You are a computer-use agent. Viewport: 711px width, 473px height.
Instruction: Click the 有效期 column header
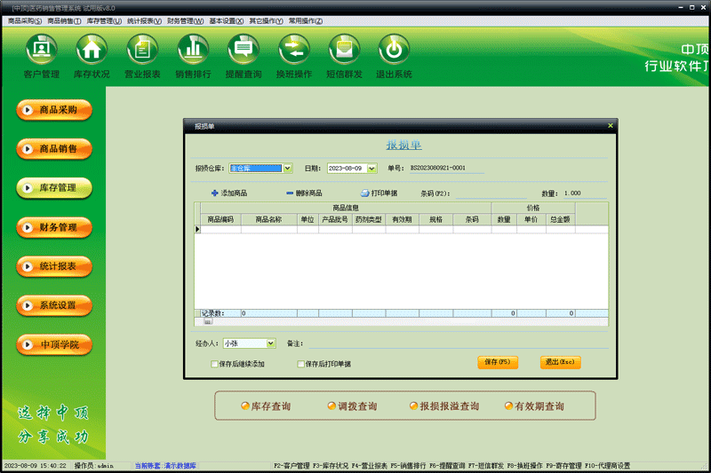click(403, 219)
